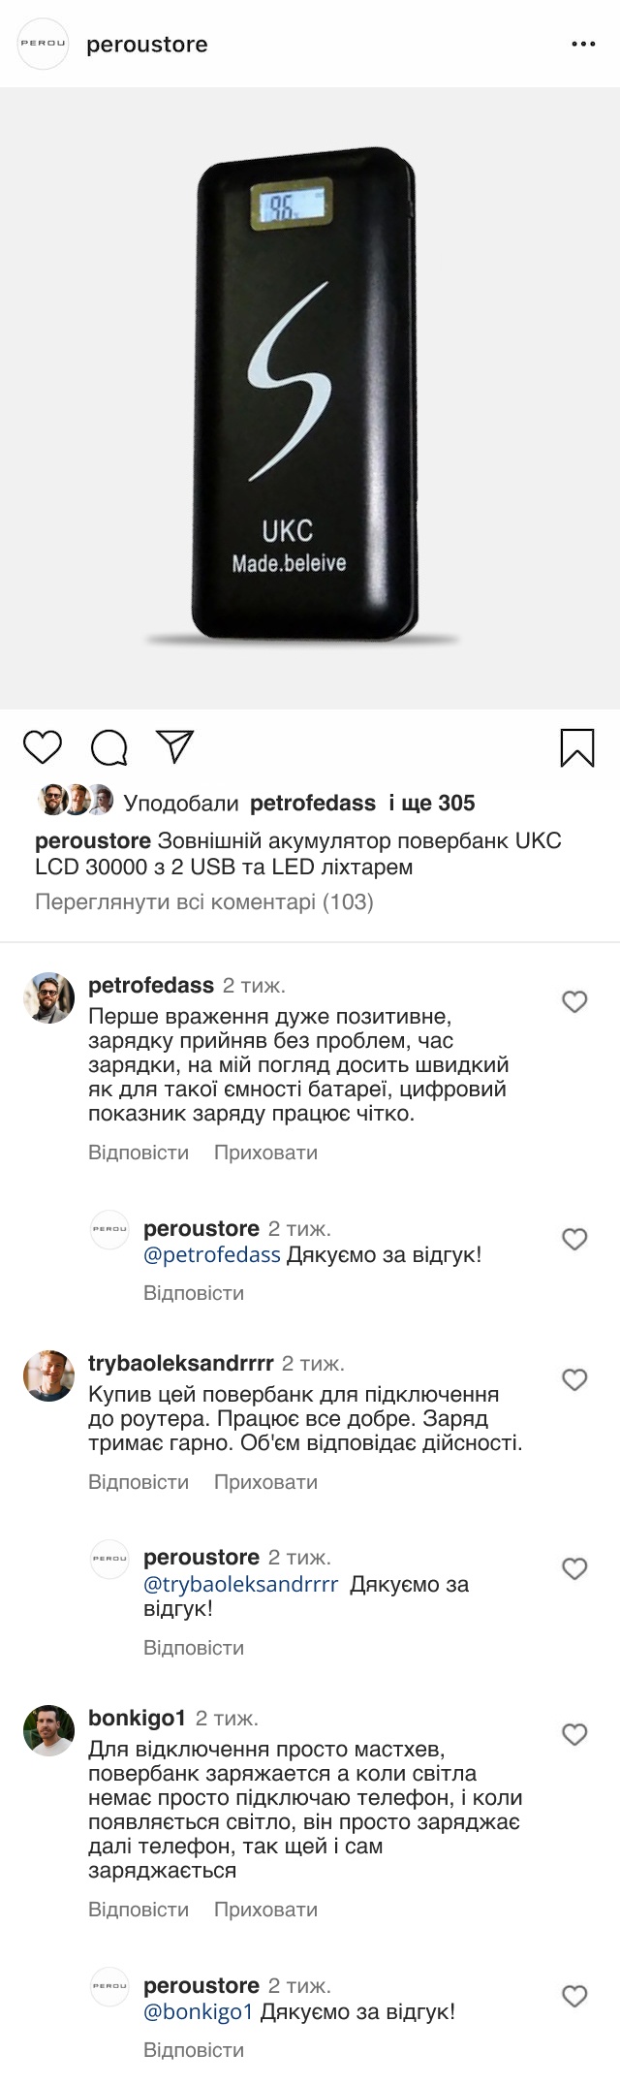
Task: Like petrofedass's comment
Action: (575, 1001)
